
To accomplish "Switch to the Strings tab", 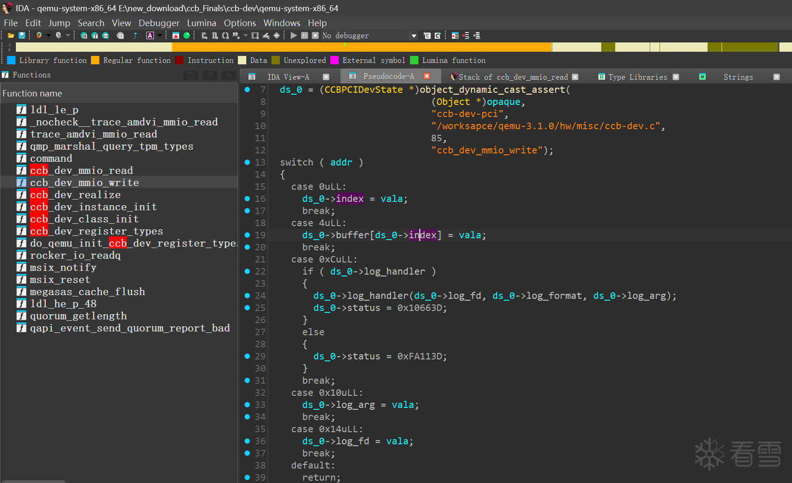I will [x=738, y=77].
